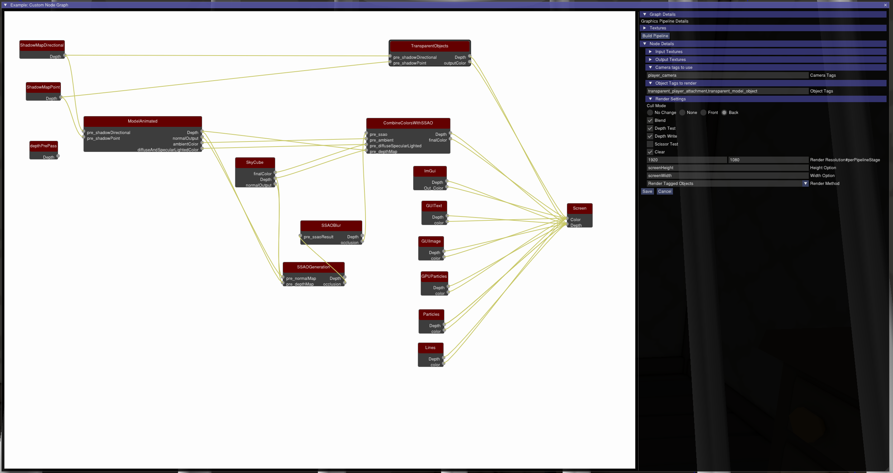Select the ShadowMapDirectional node
893x473 pixels.
point(42,45)
